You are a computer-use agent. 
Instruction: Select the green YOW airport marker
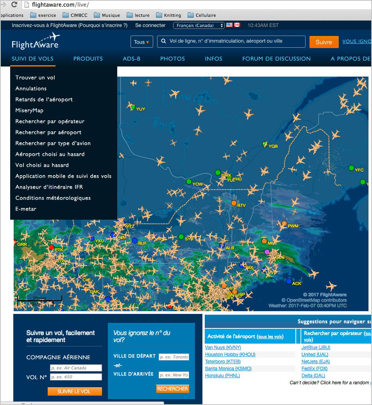point(189,182)
